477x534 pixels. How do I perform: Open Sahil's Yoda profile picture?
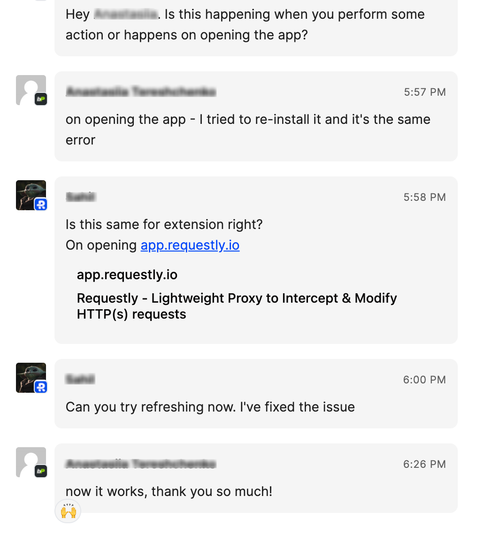click(x=29, y=192)
